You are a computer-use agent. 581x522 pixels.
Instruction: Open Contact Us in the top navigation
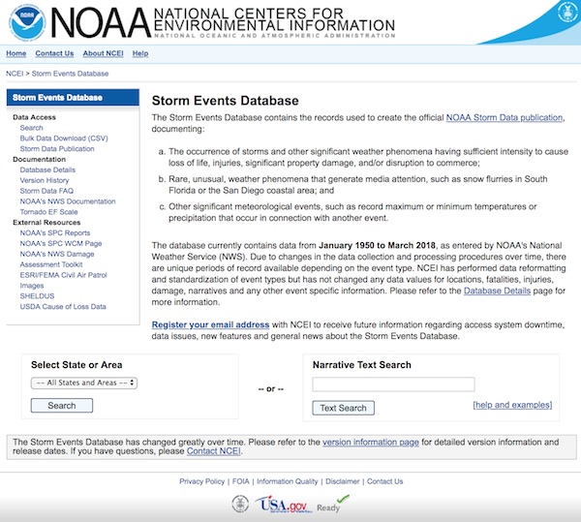[x=54, y=53]
